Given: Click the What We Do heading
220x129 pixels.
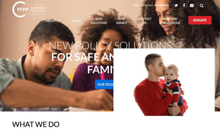Looking at the screenshot, I should coord(36,124).
